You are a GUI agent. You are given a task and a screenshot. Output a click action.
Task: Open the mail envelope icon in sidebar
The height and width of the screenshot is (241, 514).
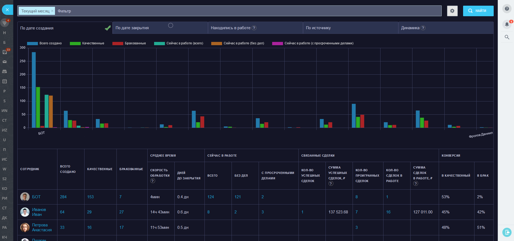click(x=5, y=62)
